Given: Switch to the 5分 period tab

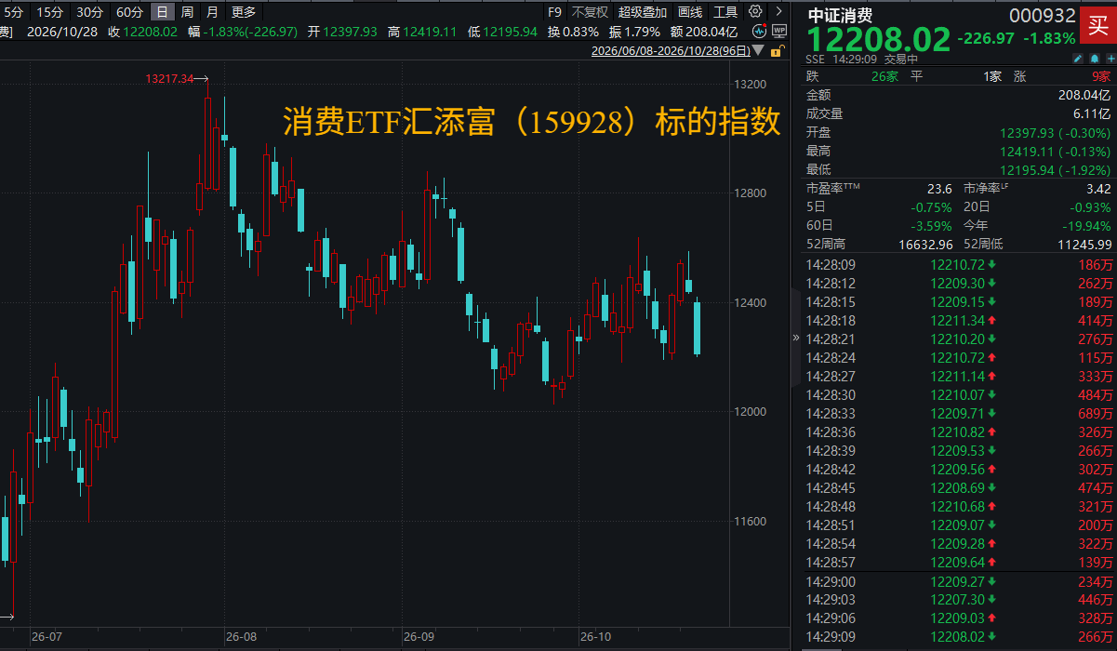Looking at the screenshot, I should (x=14, y=12).
